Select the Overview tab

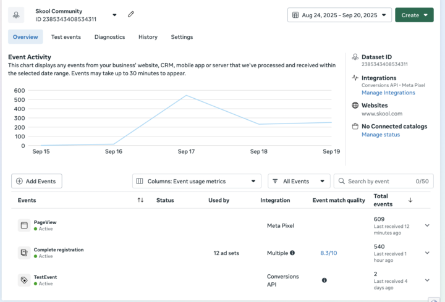pos(25,37)
